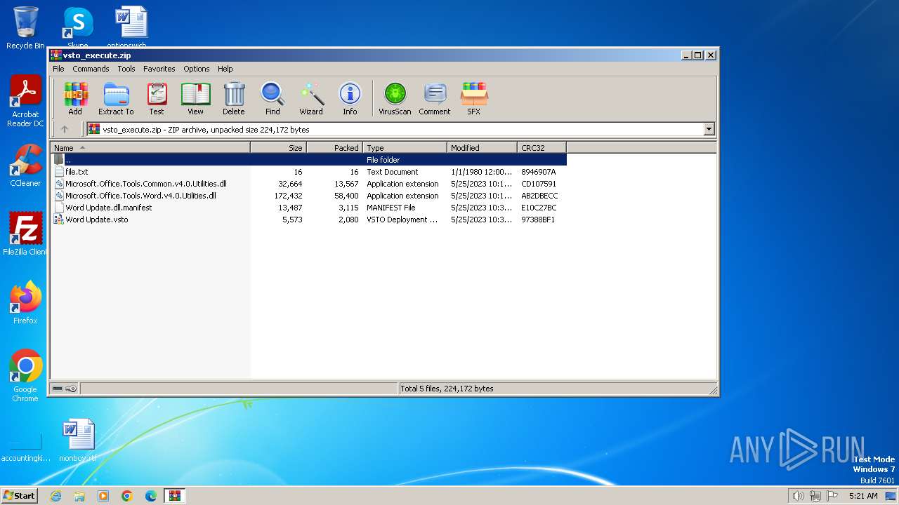The image size is (899, 505).
Task: Click the action center flag tray icon
Action: [x=832, y=496]
